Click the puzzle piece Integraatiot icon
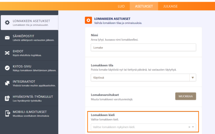 point(7,83)
